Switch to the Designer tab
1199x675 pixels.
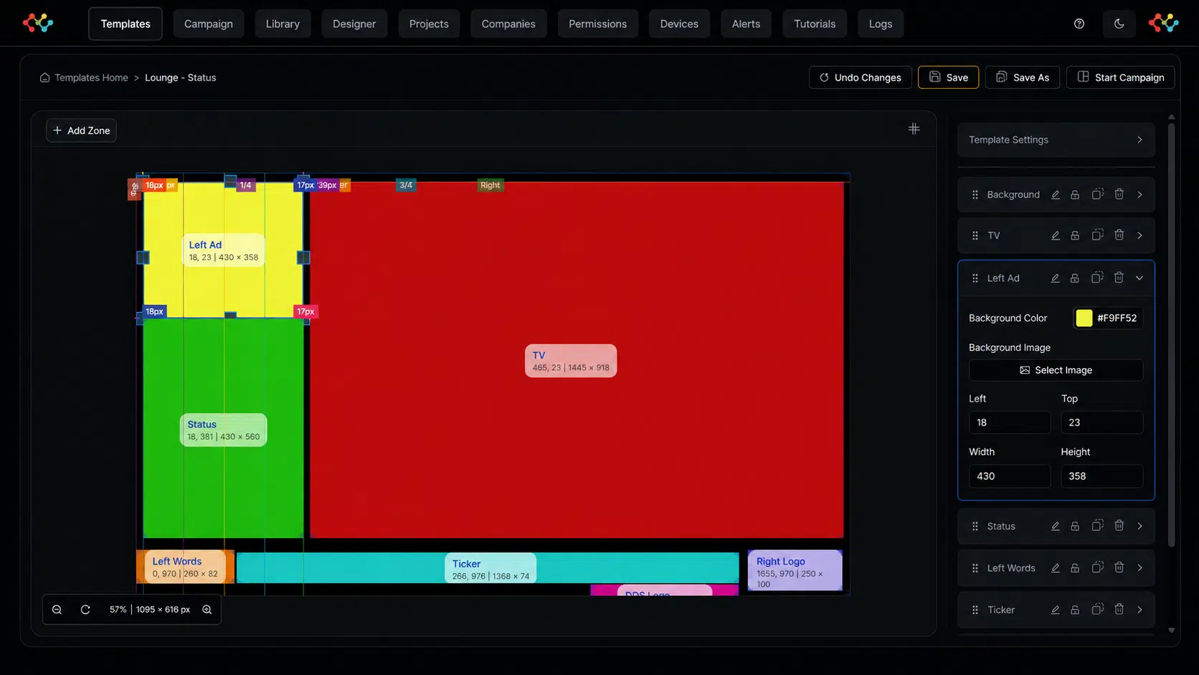[354, 24]
